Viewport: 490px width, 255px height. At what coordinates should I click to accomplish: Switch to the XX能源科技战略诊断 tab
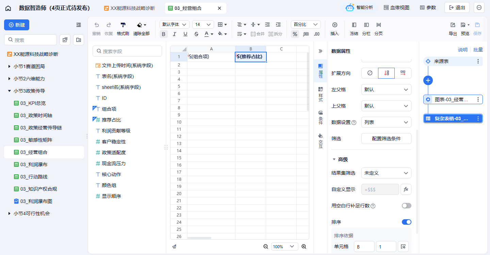[129, 8]
